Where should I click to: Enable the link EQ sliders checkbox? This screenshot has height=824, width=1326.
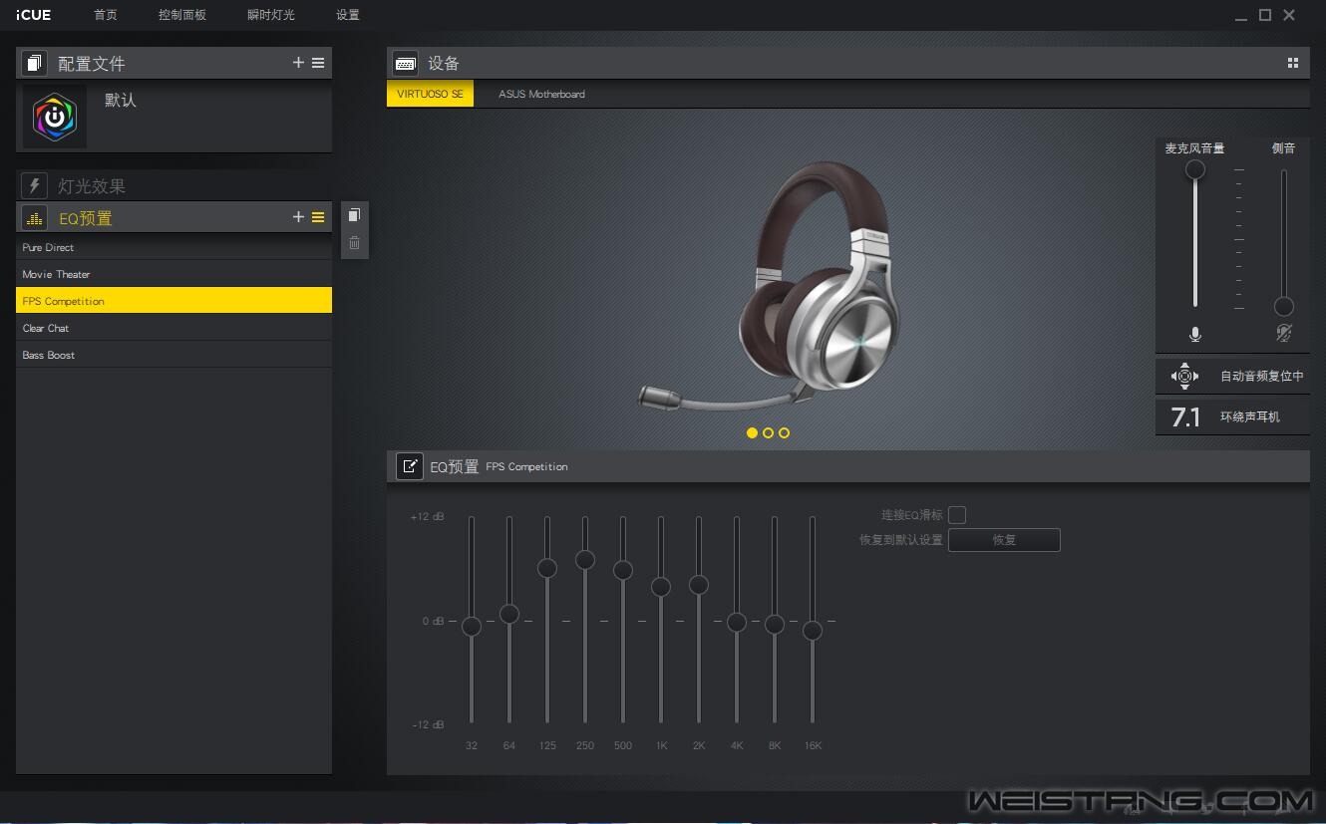[957, 515]
